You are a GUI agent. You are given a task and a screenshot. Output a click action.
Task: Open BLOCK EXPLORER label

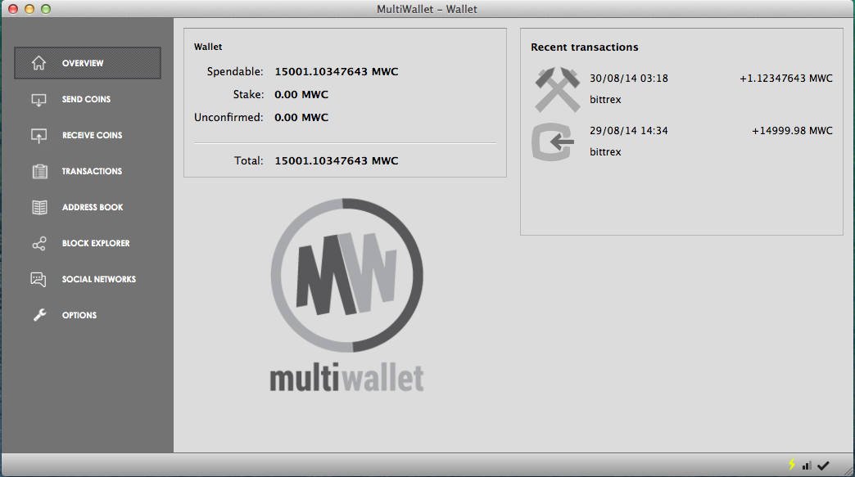coord(96,243)
